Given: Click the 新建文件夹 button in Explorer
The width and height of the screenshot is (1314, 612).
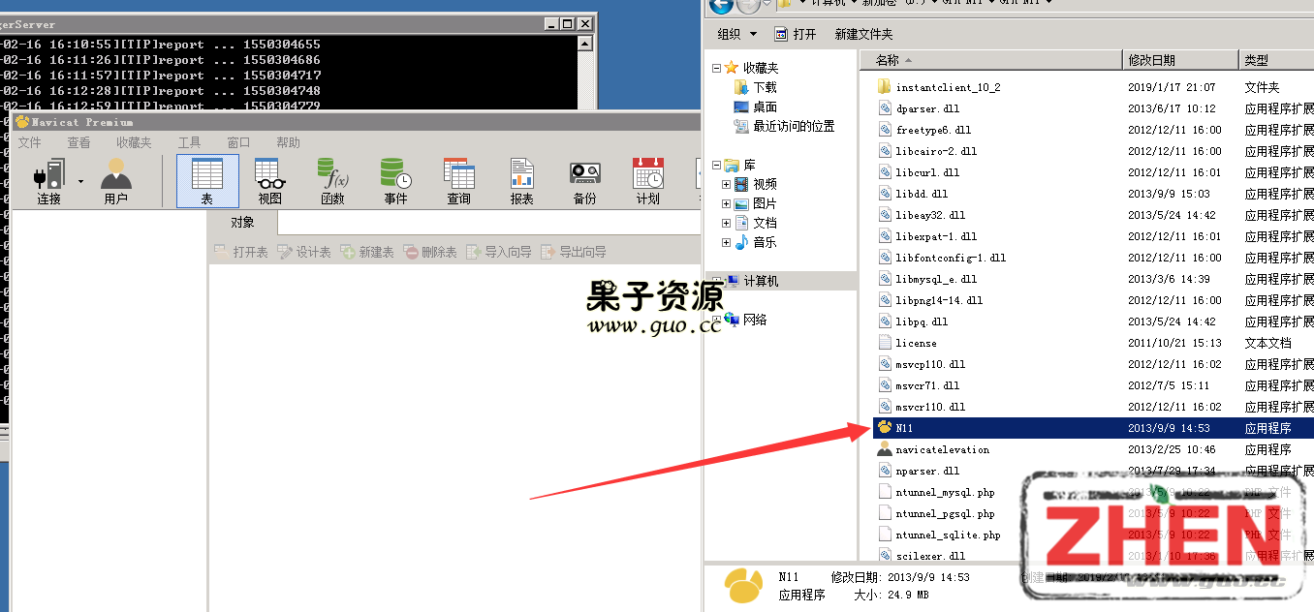Looking at the screenshot, I should (863, 34).
